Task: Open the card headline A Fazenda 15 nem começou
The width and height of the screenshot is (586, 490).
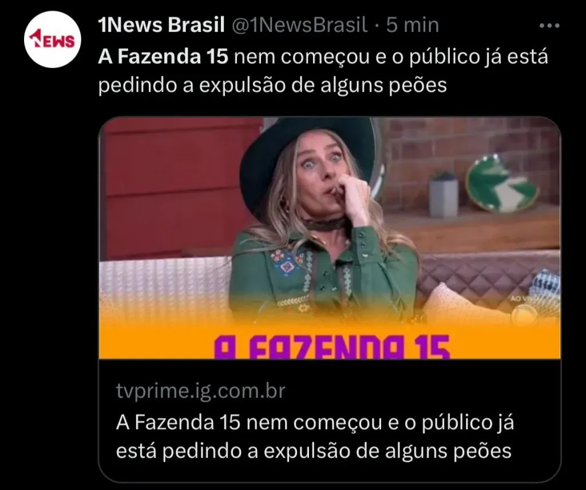Action: 315,423
